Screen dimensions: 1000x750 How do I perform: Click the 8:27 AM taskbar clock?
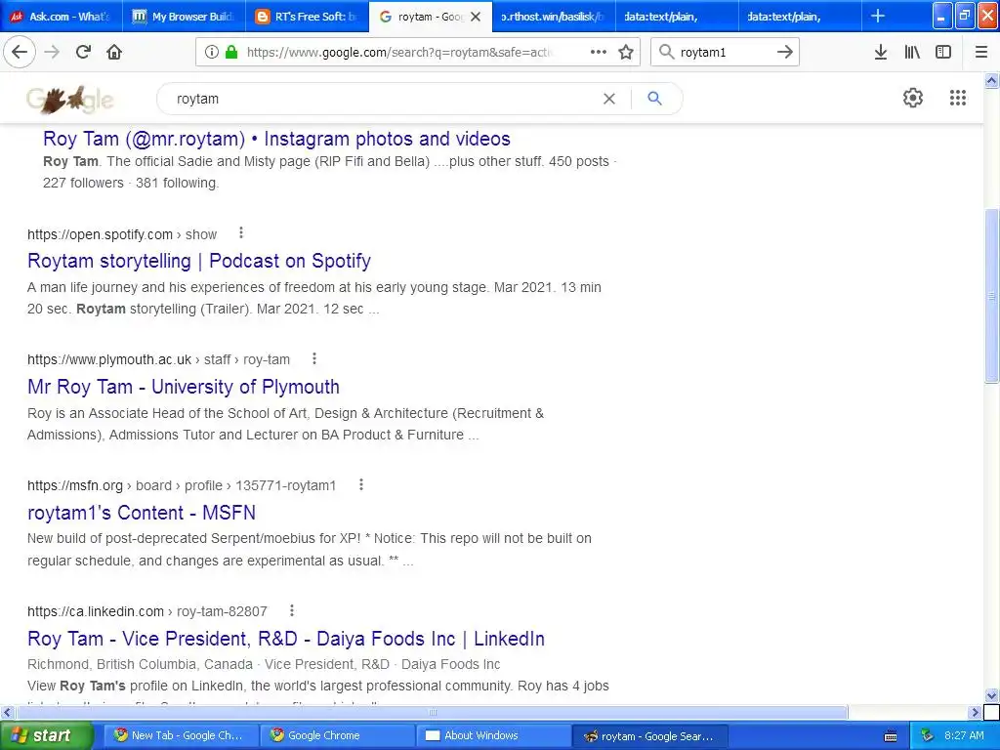964,735
